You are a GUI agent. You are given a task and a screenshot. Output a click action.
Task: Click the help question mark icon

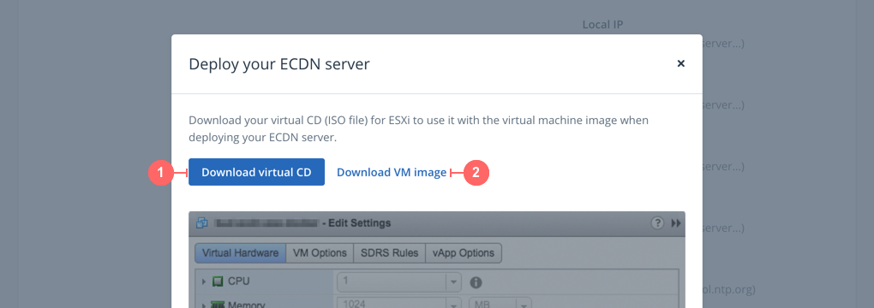(x=658, y=222)
